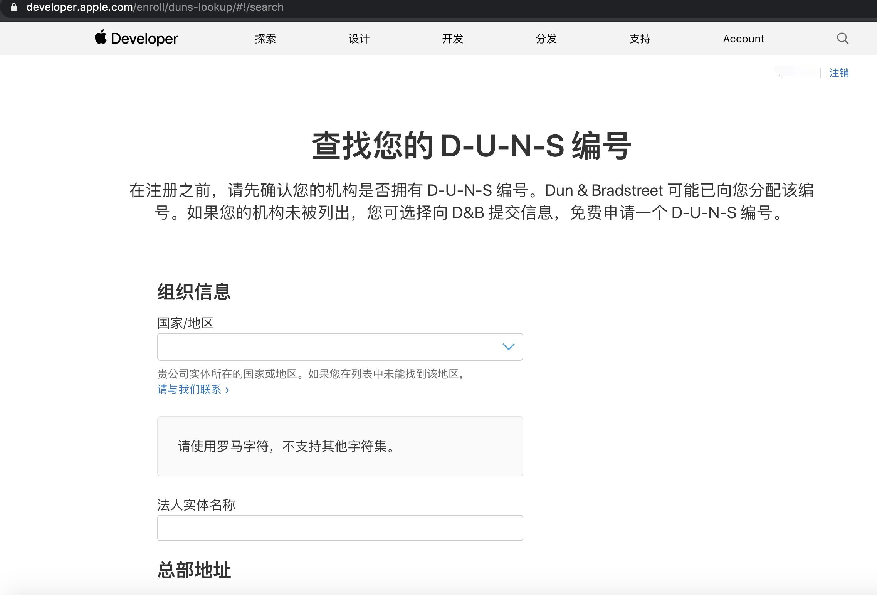Open the search magnifier icon

[x=843, y=38]
